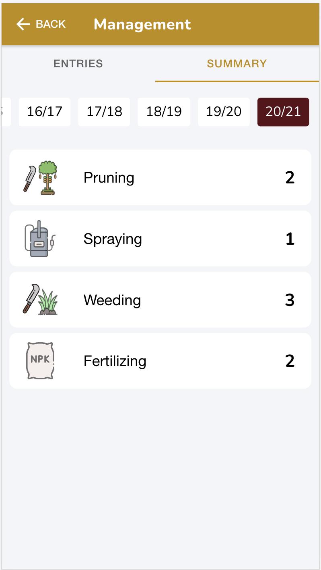321x570 pixels.
Task: Click the weeding machete and grass icon
Action: [40, 300]
